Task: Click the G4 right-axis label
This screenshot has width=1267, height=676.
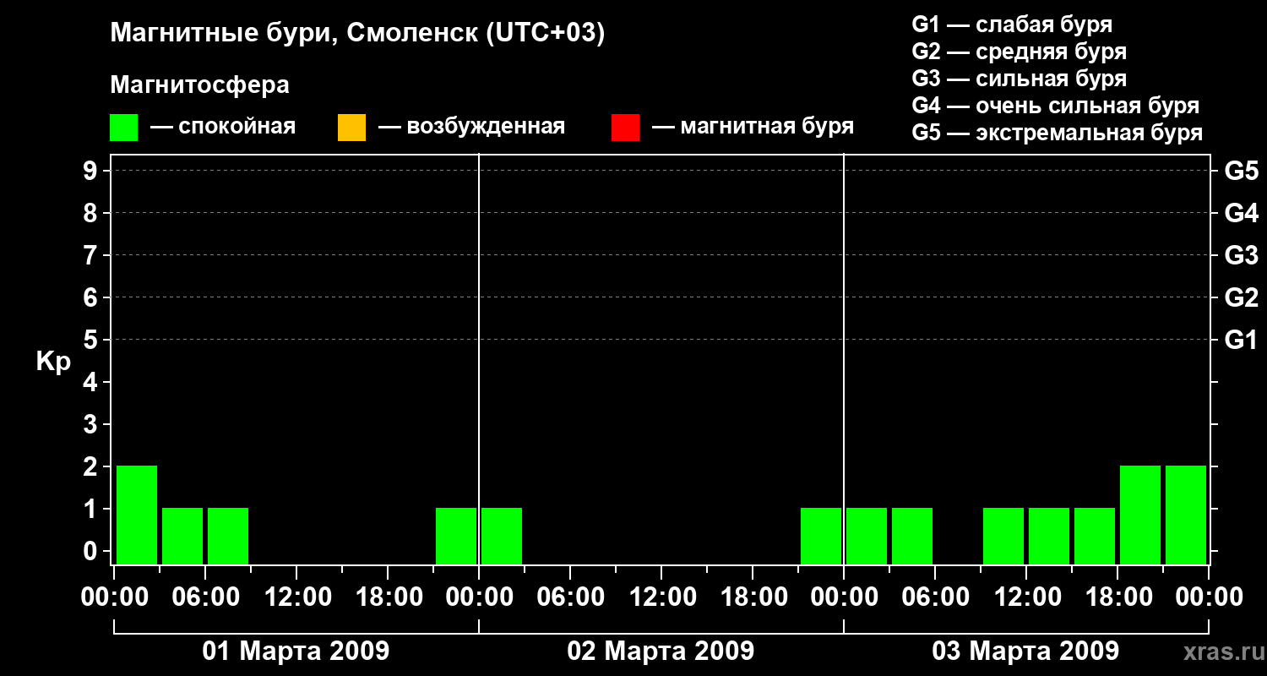Action: point(1242,213)
